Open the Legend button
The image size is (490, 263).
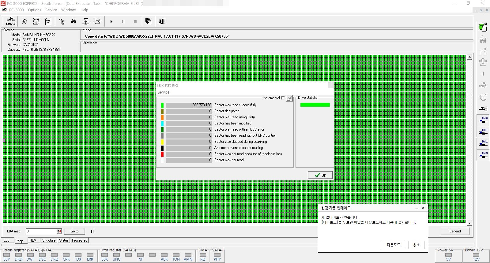point(455,231)
